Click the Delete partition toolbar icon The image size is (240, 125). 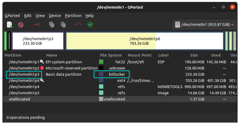tap(20, 25)
